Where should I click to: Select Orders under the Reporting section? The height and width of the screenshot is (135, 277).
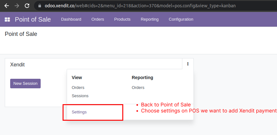pyautogui.click(x=138, y=87)
